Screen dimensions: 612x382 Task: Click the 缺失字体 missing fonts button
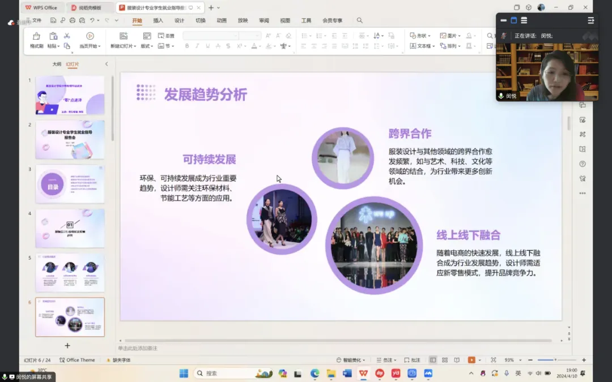tap(118, 360)
